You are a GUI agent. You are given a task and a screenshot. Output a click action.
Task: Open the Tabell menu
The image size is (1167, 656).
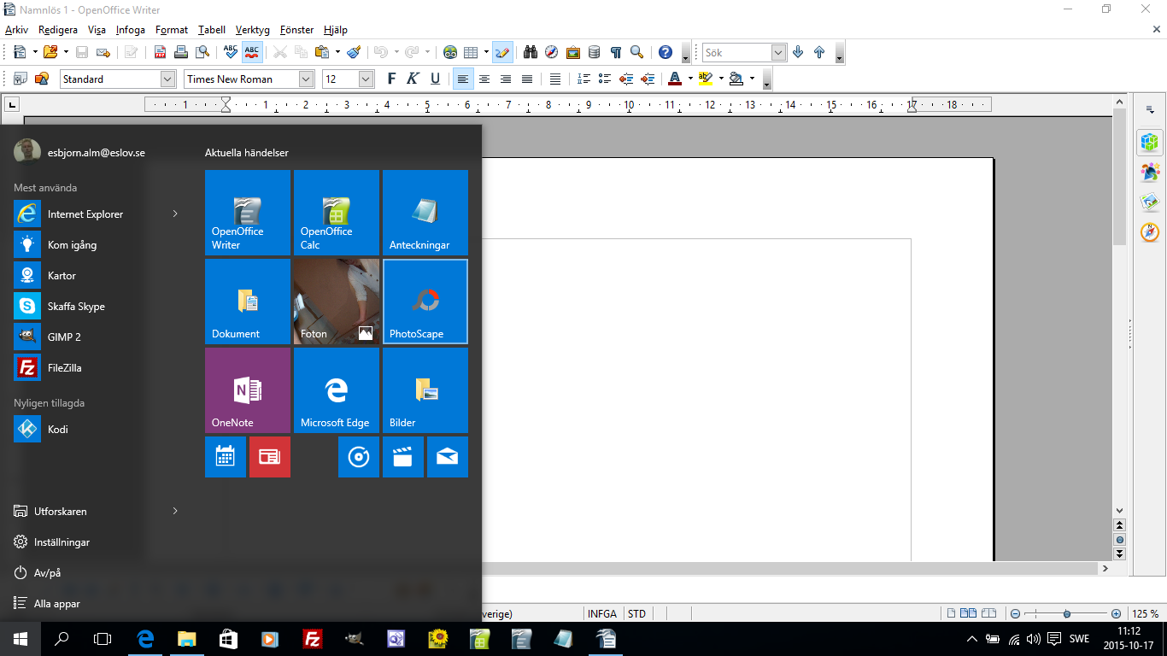tap(212, 29)
